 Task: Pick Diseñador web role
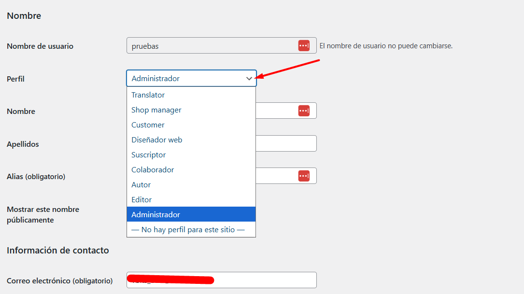pos(157,140)
